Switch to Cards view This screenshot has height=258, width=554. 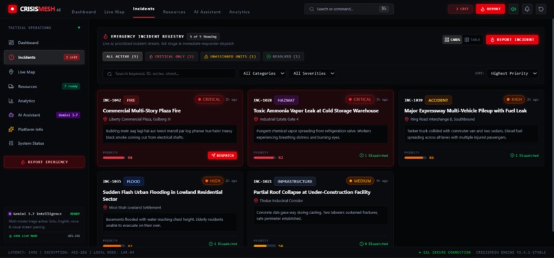(452, 40)
